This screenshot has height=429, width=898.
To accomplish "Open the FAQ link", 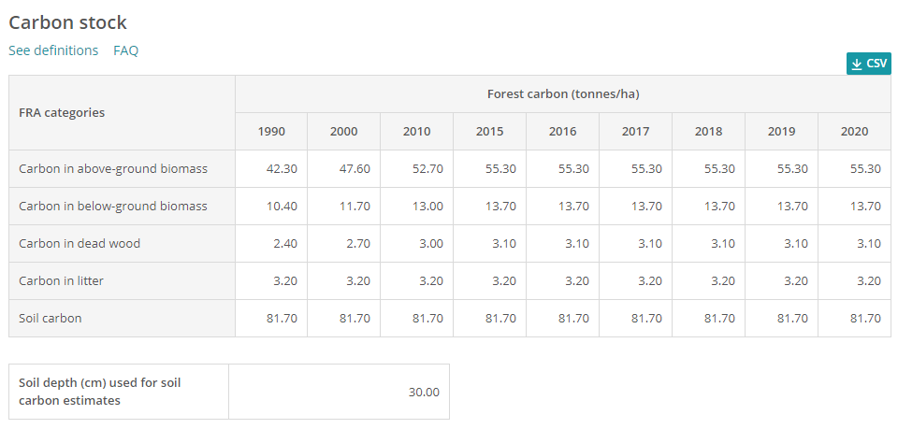I will pos(125,50).
